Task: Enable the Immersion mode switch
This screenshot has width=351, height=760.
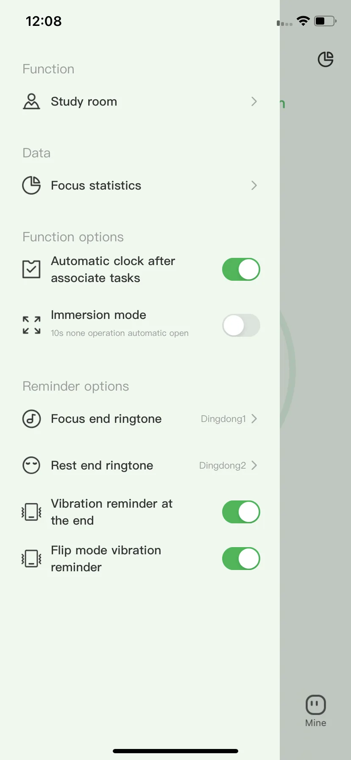Action: coord(241,325)
